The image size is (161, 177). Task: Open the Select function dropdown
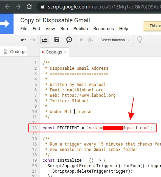[115, 40]
